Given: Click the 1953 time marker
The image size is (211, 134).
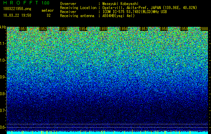Looking at the screenshot, I should pyautogui.click(x=63, y=29).
